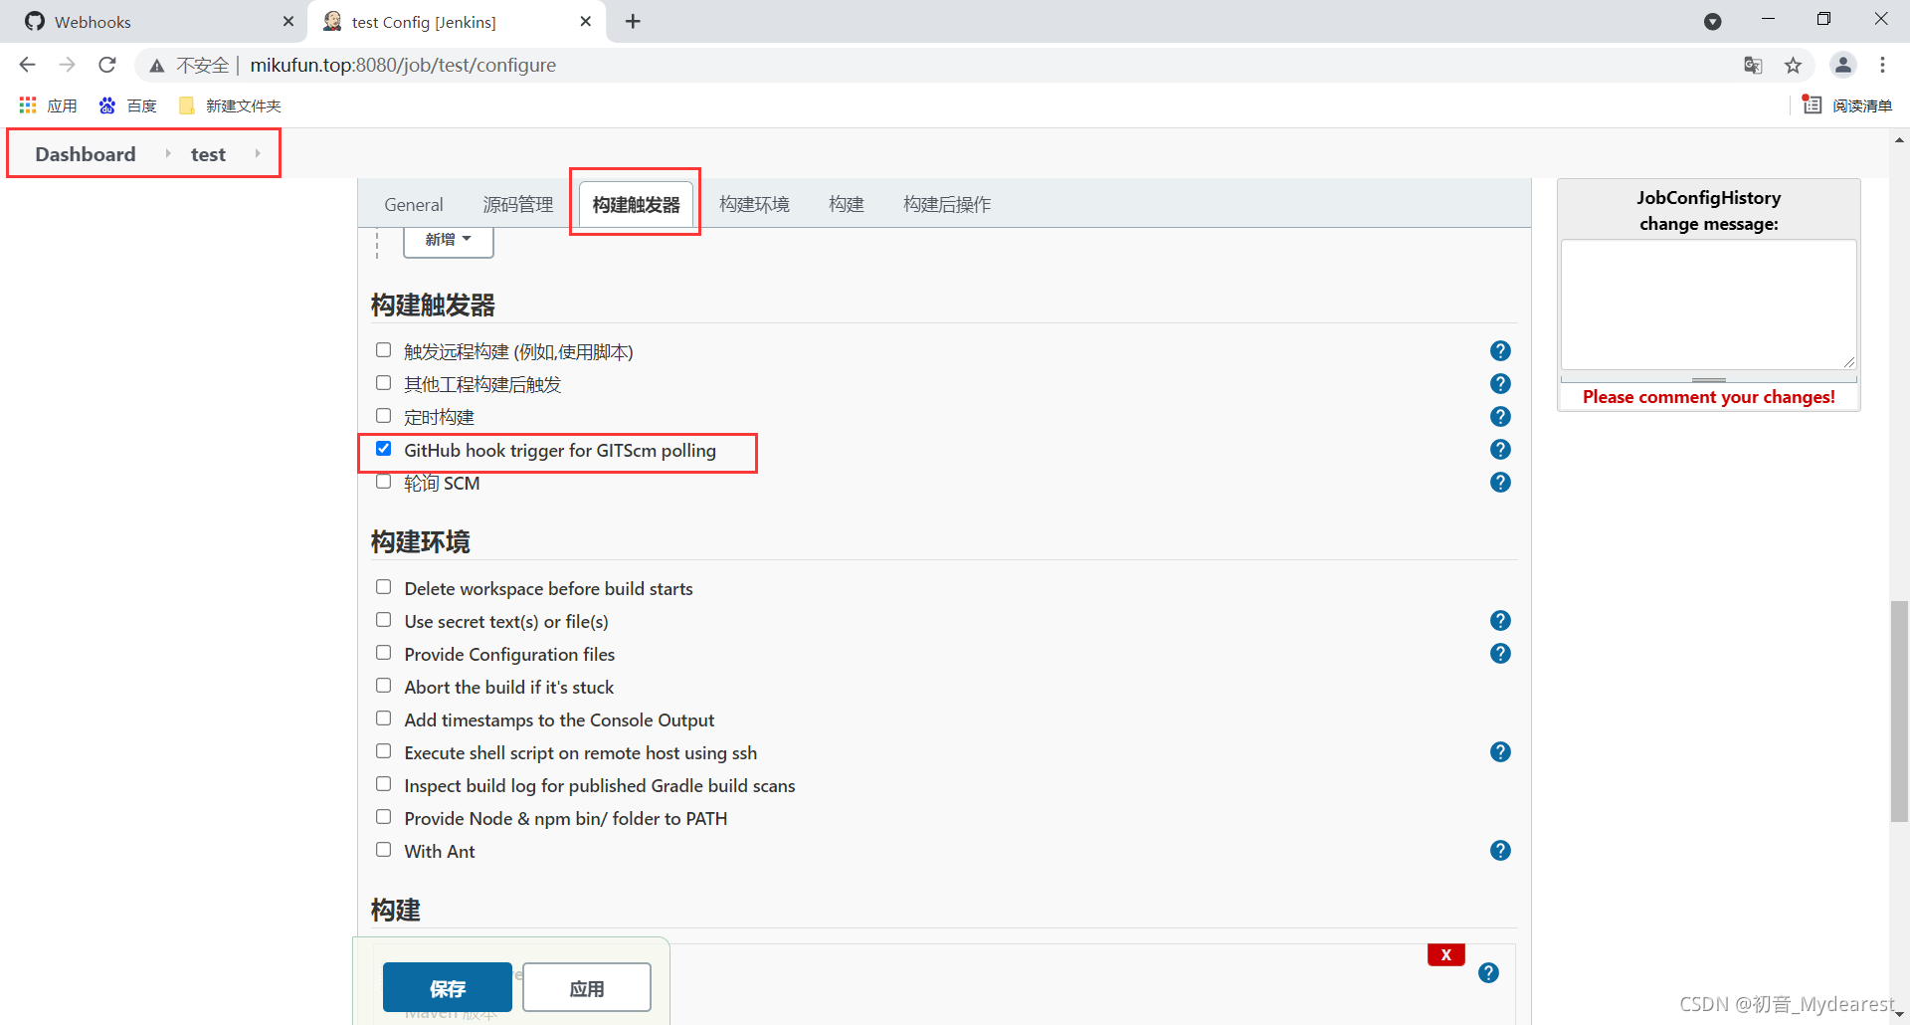Switch to 源码管理 tab
Image resolution: width=1910 pixels, height=1025 pixels.
[518, 204]
